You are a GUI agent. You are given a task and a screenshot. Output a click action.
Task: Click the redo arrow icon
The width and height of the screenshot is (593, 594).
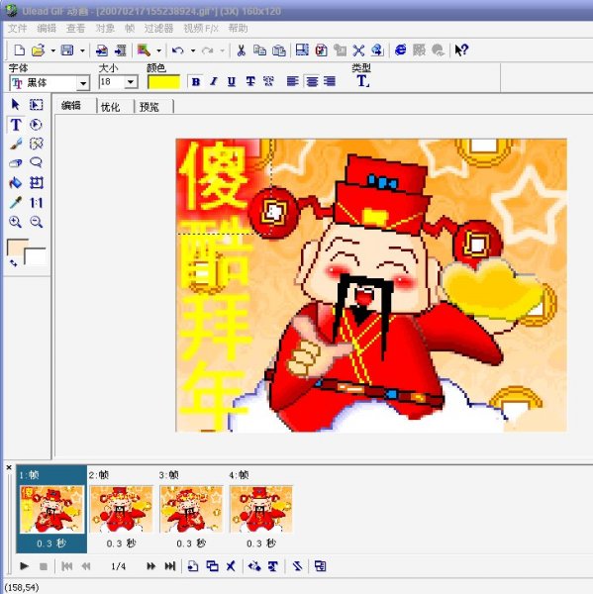pyautogui.click(x=207, y=50)
